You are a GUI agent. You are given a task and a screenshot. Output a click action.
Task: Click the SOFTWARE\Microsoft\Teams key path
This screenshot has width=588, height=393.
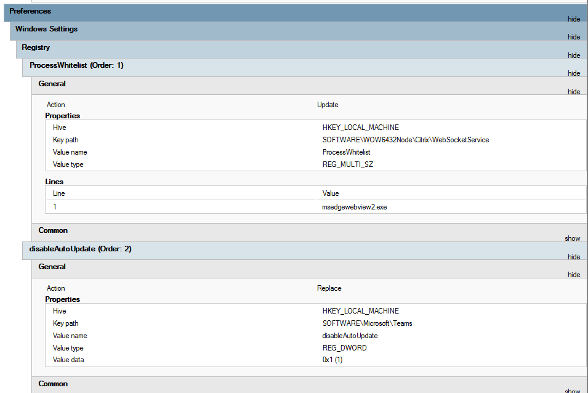[367, 323]
